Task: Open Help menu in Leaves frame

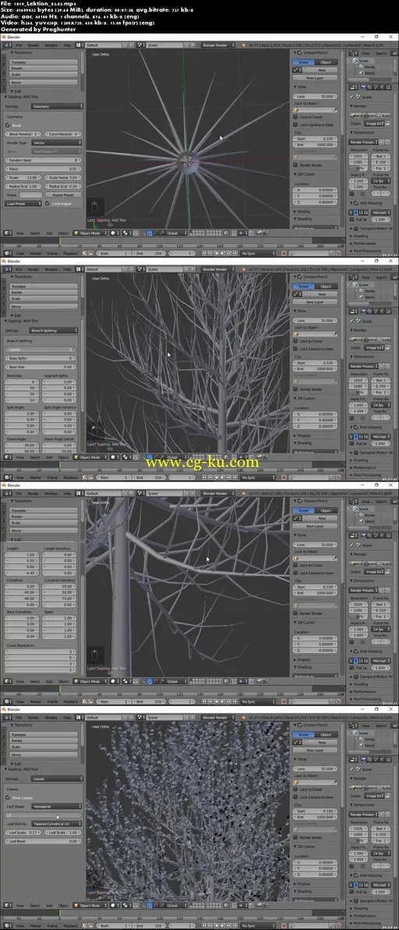Action: click(x=66, y=718)
